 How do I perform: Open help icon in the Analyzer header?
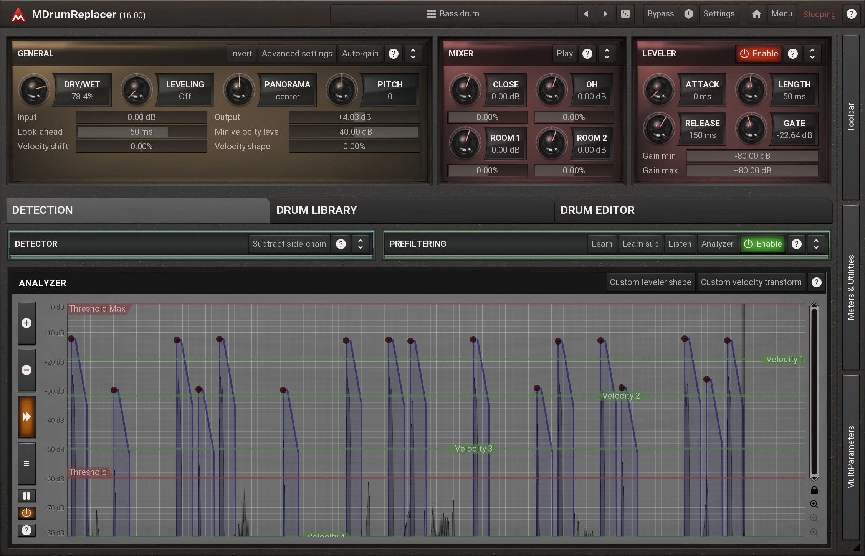tap(816, 282)
